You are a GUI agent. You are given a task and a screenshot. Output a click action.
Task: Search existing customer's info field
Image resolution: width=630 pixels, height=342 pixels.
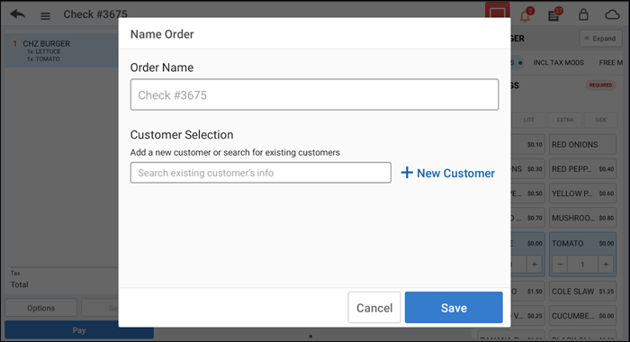point(260,173)
